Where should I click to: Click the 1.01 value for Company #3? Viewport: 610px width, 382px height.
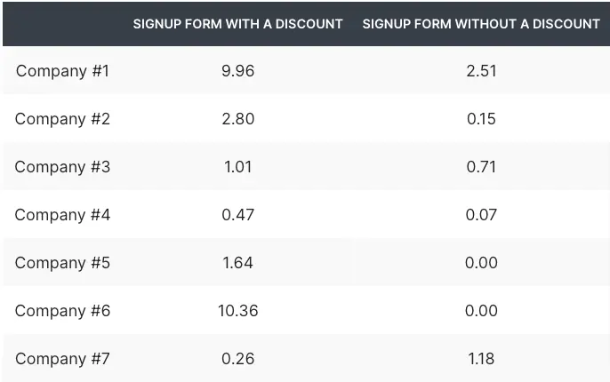237,167
